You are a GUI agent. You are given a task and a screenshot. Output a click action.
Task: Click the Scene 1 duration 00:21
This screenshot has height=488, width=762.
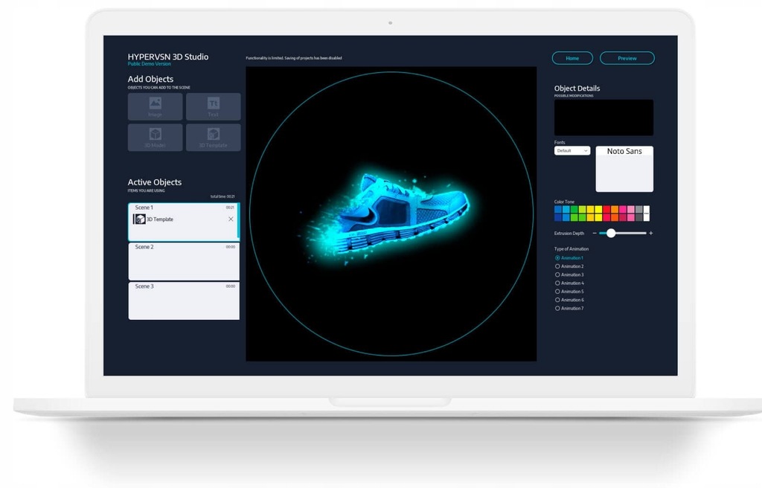pyautogui.click(x=230, y=208)
